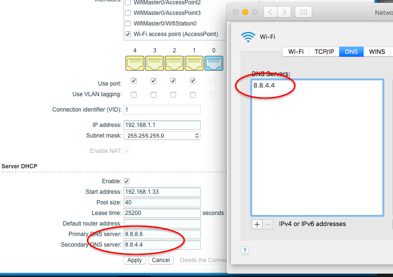This screenshot has height=277, width=393.
Task: Uncheck Use port for port 4
Action: pos(134,81)
